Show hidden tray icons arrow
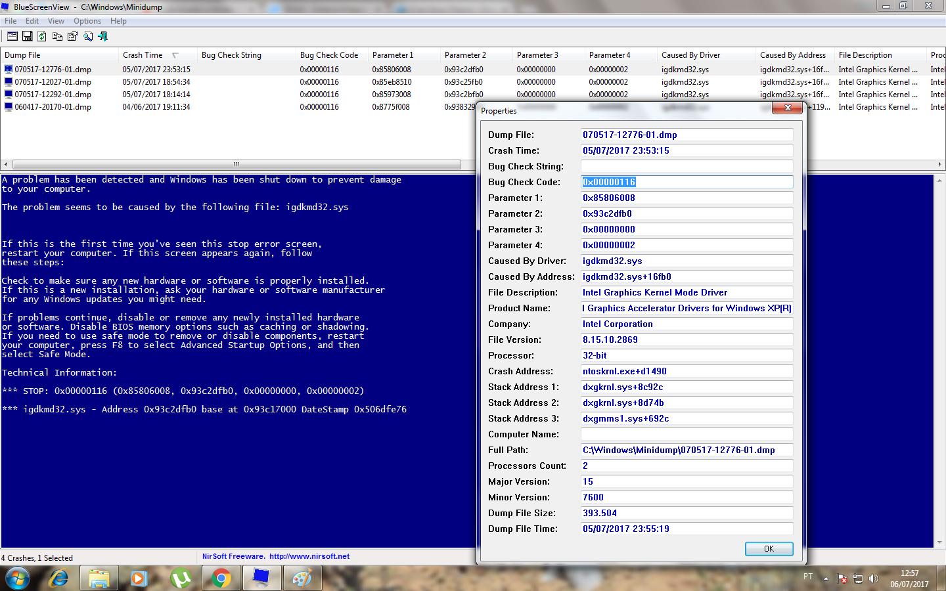946x591 pixels. [x=826, y=579]
